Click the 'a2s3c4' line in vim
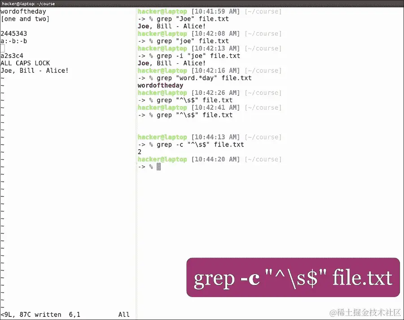Image resolution: width=404 pixels, height=320 pixels. coord(12,56)
